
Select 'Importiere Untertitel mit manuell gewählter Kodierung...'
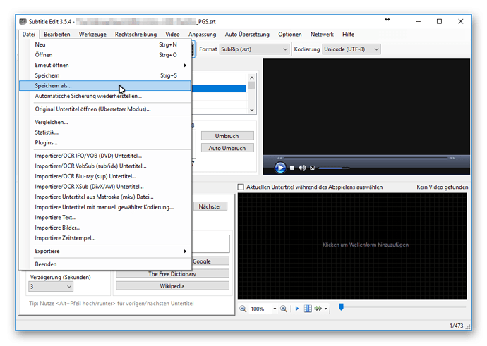click(105, 207)
